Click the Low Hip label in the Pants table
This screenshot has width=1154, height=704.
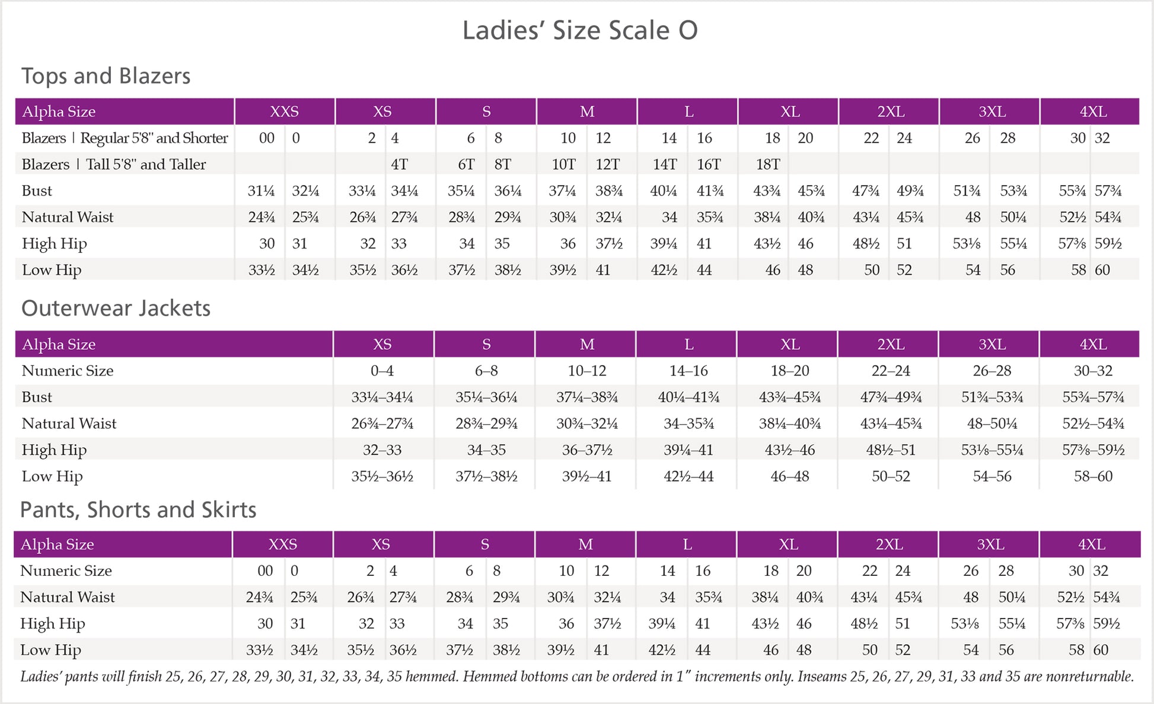point(50,650)
